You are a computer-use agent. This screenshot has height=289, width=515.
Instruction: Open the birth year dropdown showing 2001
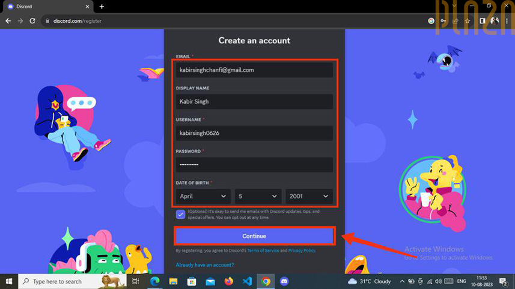(x=309, y=196)
